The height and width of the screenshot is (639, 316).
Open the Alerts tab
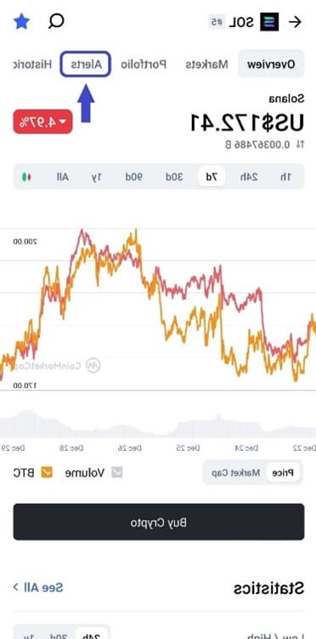(x=86, y=64)
